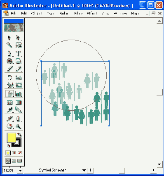Viewport: 164px width, 176px height.
Task: Click the vertical scrollbar down arrow
Action: 159,164
